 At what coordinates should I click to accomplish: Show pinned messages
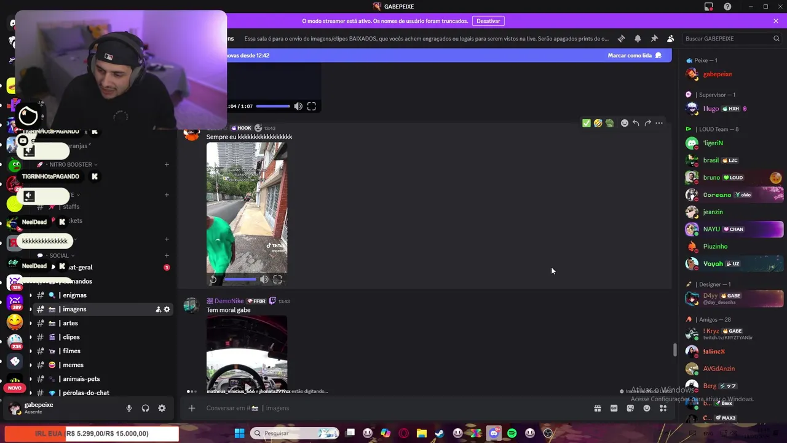tap(654, 38)
